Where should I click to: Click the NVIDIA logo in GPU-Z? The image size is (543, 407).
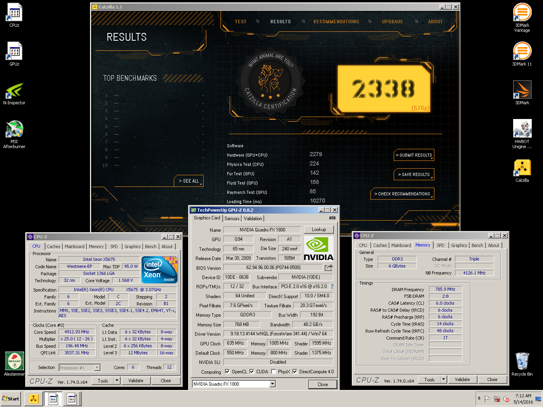coord(318,248)
